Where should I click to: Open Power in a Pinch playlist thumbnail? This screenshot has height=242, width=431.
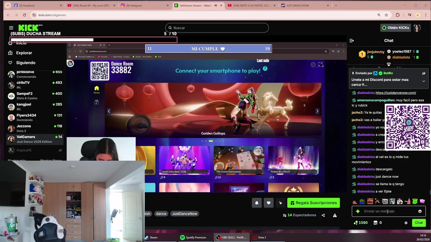[x=294, y=160]
